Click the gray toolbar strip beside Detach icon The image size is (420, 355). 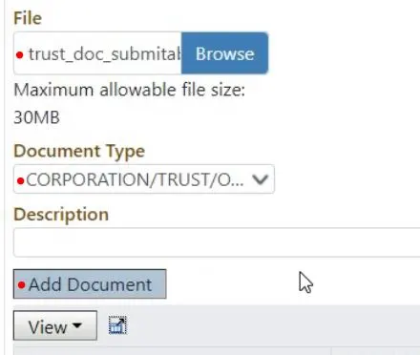pos(274,325)
